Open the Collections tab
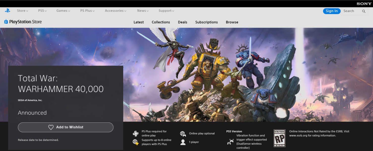Image resolution: width=373 pixels, height=151 pixels. point(161,22)
